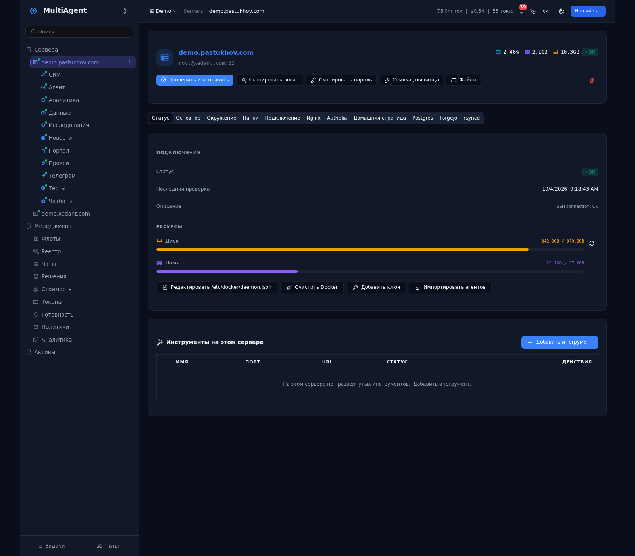The image size is (635, 556).
Task: Open CRM agent in sidebar
Action: 55,75
